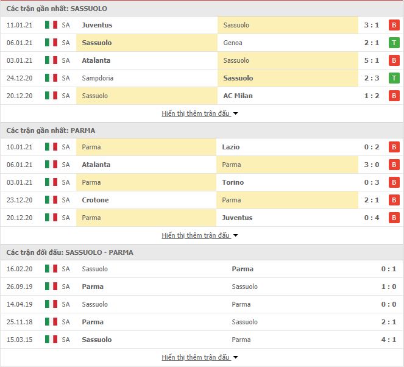
Task: Click the red B badge for Sassuolo vs AC Milan
Action: [394, 96]
